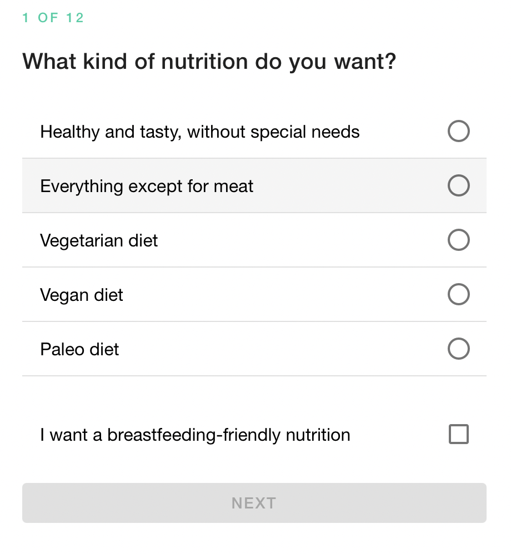Click the 'What kind of nutrition do you want?' heading

coord(209,62)
